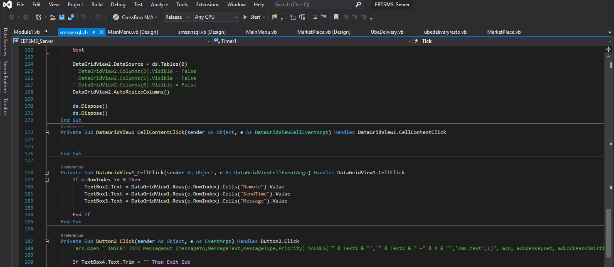Toggle pin on smssvrsql.vb tab
Screen dimensions: 614x267
(x=94, y=32)
